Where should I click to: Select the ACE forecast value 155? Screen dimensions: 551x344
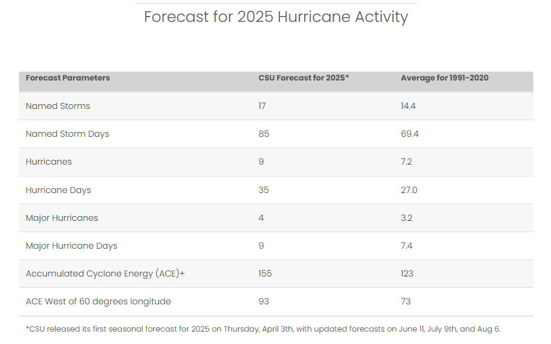click(265, 274)
